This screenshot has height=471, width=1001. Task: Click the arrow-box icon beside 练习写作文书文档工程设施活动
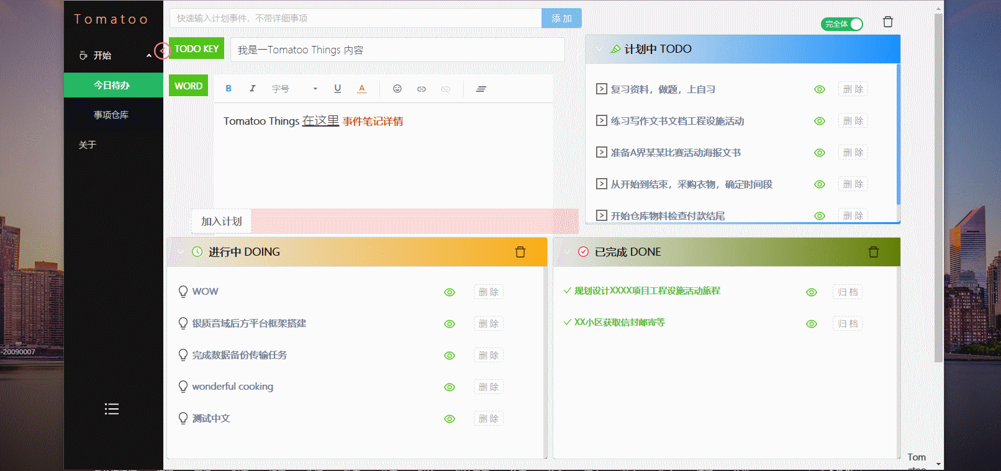[602, 120]
